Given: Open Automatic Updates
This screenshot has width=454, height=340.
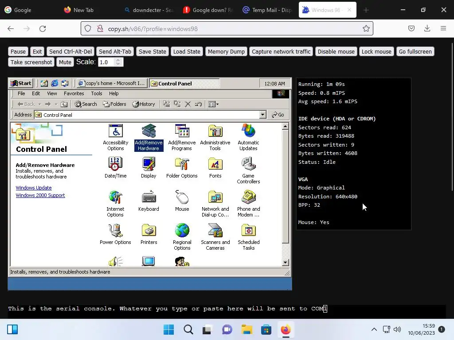Looking at the screenshot, I should coord(248,138).
